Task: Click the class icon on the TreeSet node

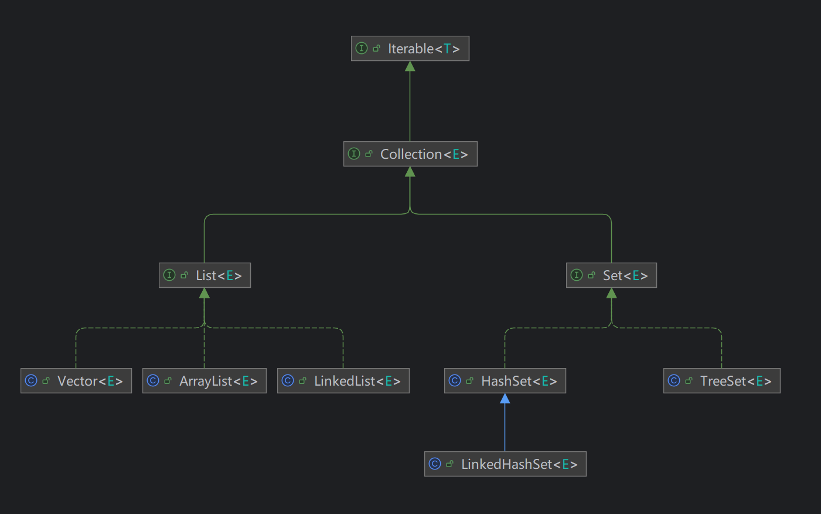Action: [674, 381]
